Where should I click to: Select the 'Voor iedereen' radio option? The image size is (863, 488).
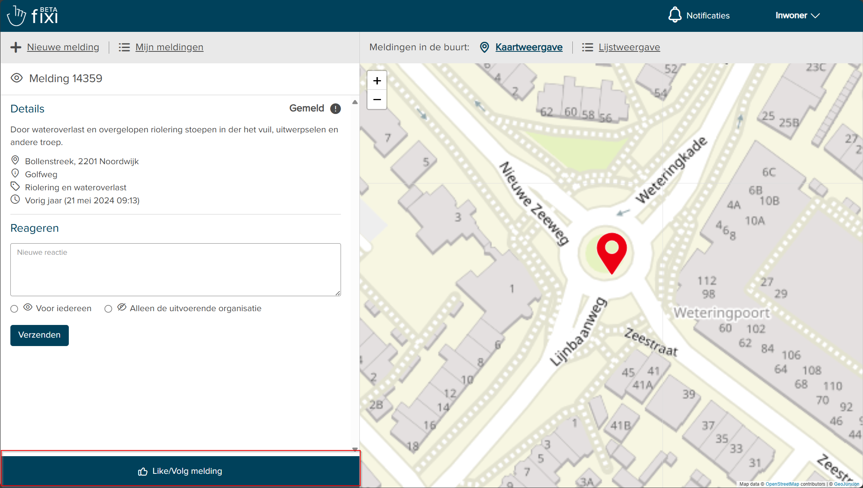(x=14, y=309)
